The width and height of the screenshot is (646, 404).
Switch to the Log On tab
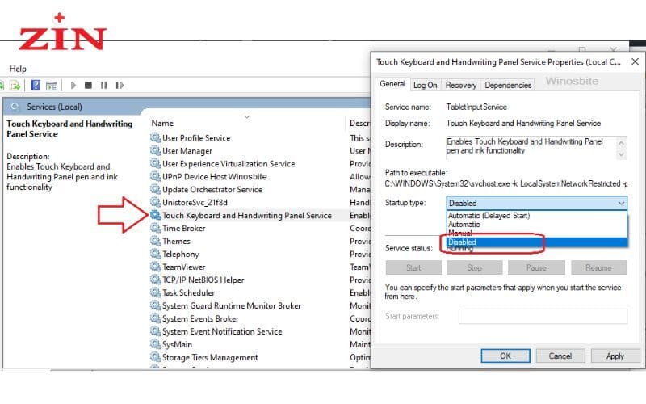click(x=426, y=85)
